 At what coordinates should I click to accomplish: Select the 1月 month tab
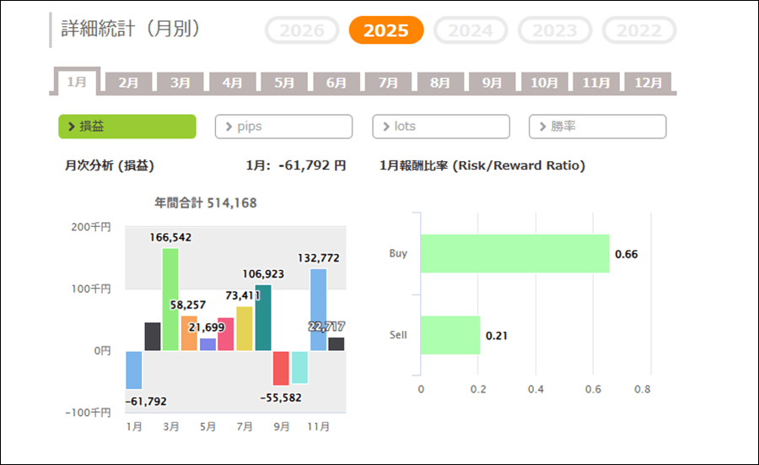pyautogui.click(x=77, y=82)
